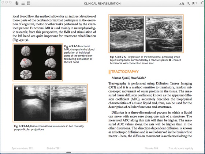205x154 pixels.
Task: Add a bookmark with the ribbon icon
Action: click(x=193, y=3)
